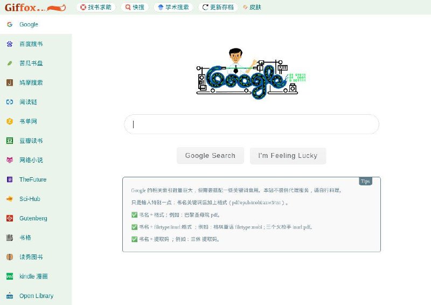Viewport: 431px width, 305px height.
Task: Click the Google G icon
Action: [x=10, y=24]
